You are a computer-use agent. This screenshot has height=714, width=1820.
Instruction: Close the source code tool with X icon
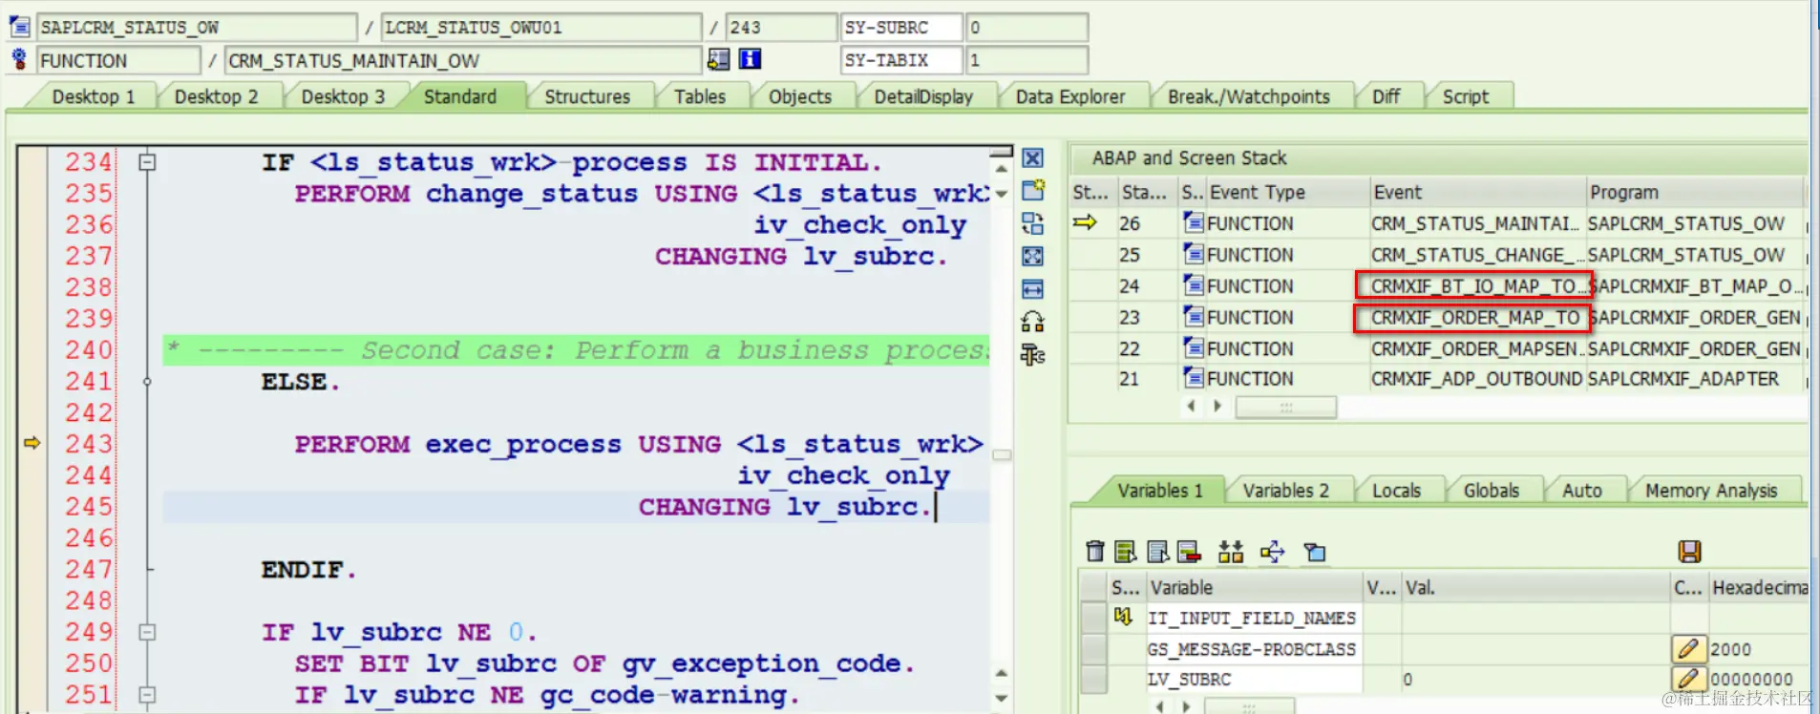[1032, 158]
